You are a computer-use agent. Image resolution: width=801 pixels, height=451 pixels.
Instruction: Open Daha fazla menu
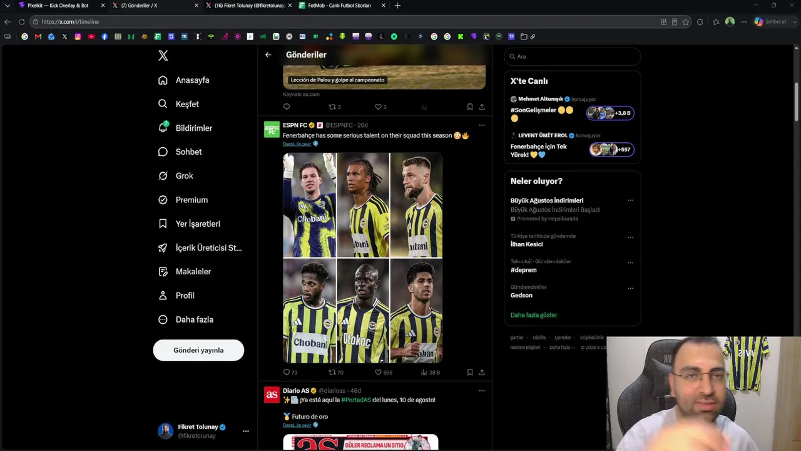[x=186, y=319]
